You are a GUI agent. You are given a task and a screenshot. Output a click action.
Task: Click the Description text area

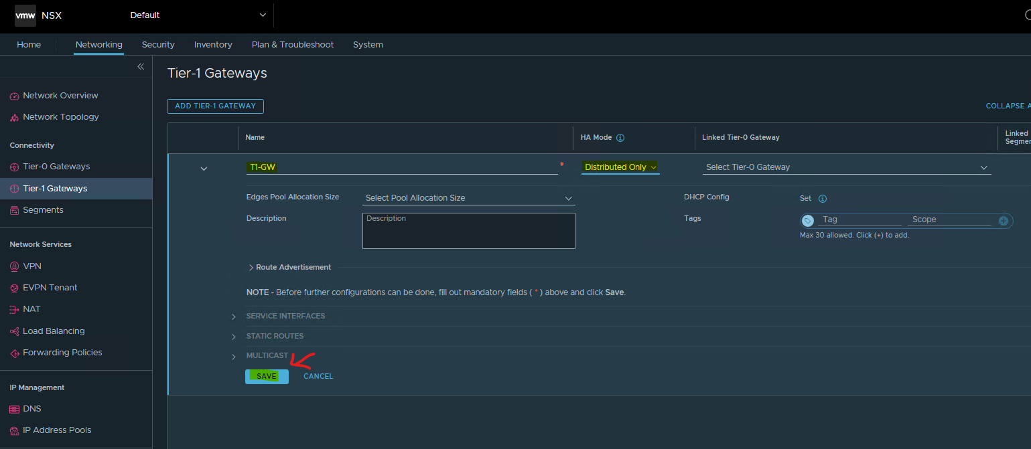point(469,231)
